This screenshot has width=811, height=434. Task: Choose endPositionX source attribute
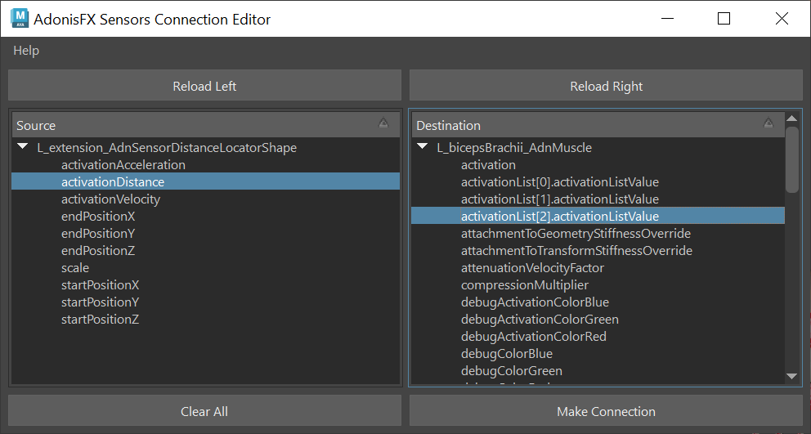click(98, 217)
